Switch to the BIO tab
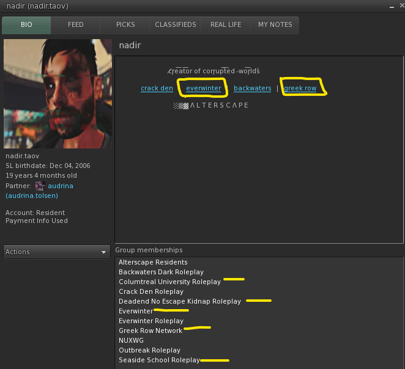This screenshot has height=369, width=405. (x=26, y=25)
